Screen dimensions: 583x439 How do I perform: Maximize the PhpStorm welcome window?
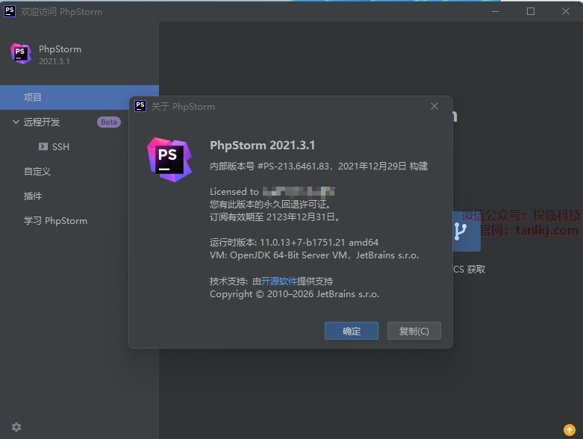(x=531, y=11)
